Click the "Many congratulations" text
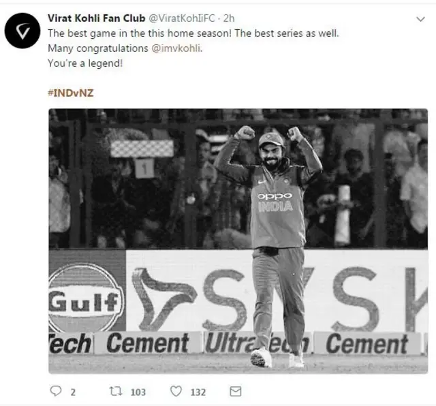 pos(98,48)
